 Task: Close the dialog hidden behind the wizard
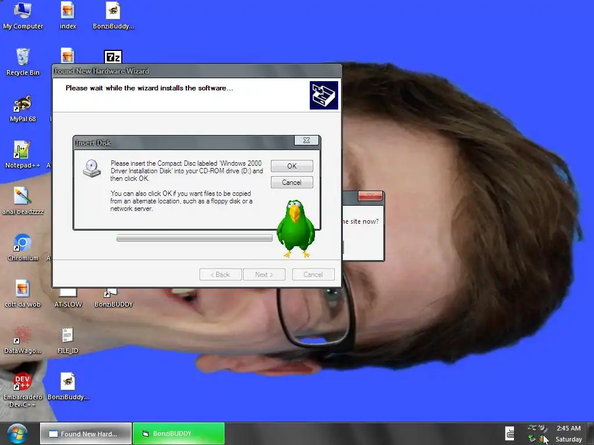370,196
